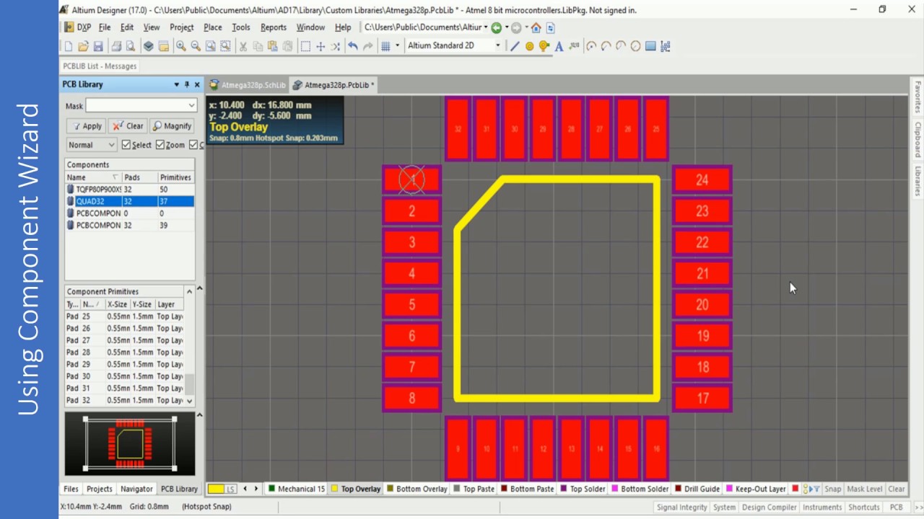Select Pad 28 in primitives list
The image size is (924, 519).
point(125,352)
